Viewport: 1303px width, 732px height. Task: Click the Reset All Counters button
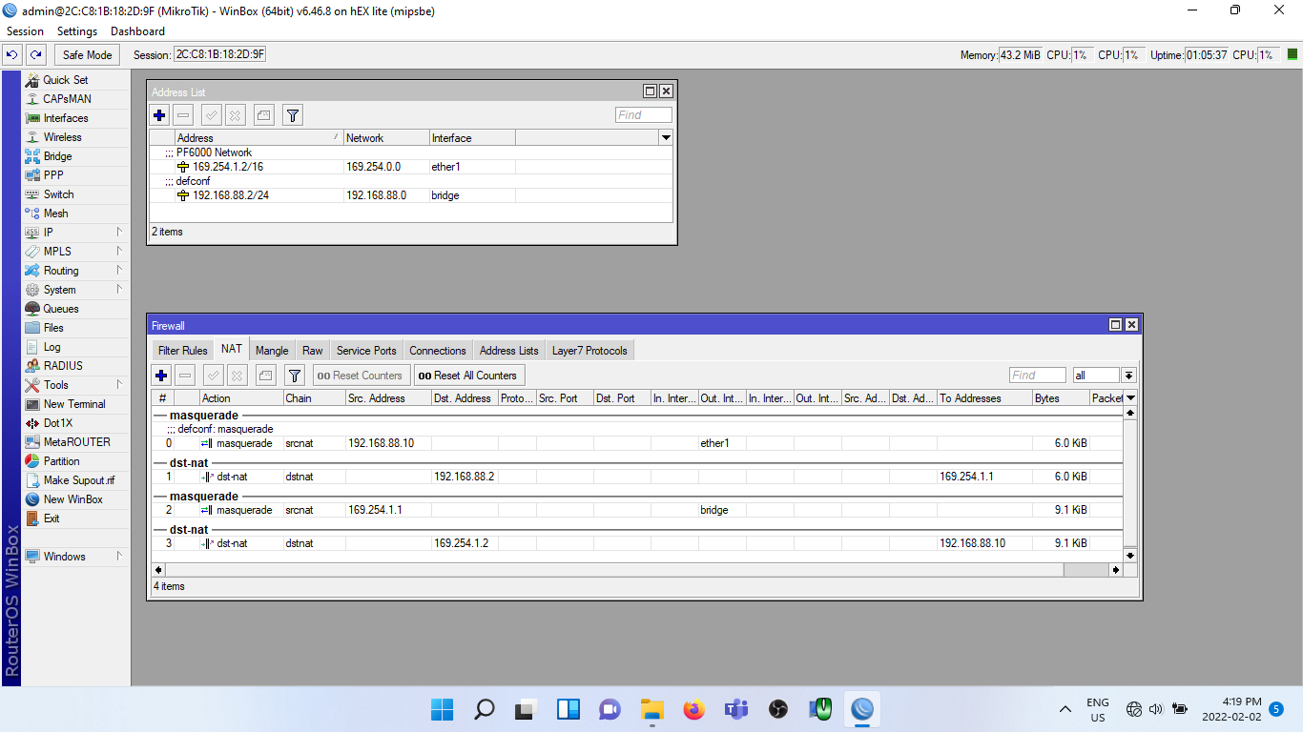[468, 376]
